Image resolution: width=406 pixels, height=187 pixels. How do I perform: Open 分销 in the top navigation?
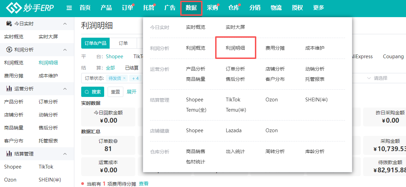(x=255, y=8)
